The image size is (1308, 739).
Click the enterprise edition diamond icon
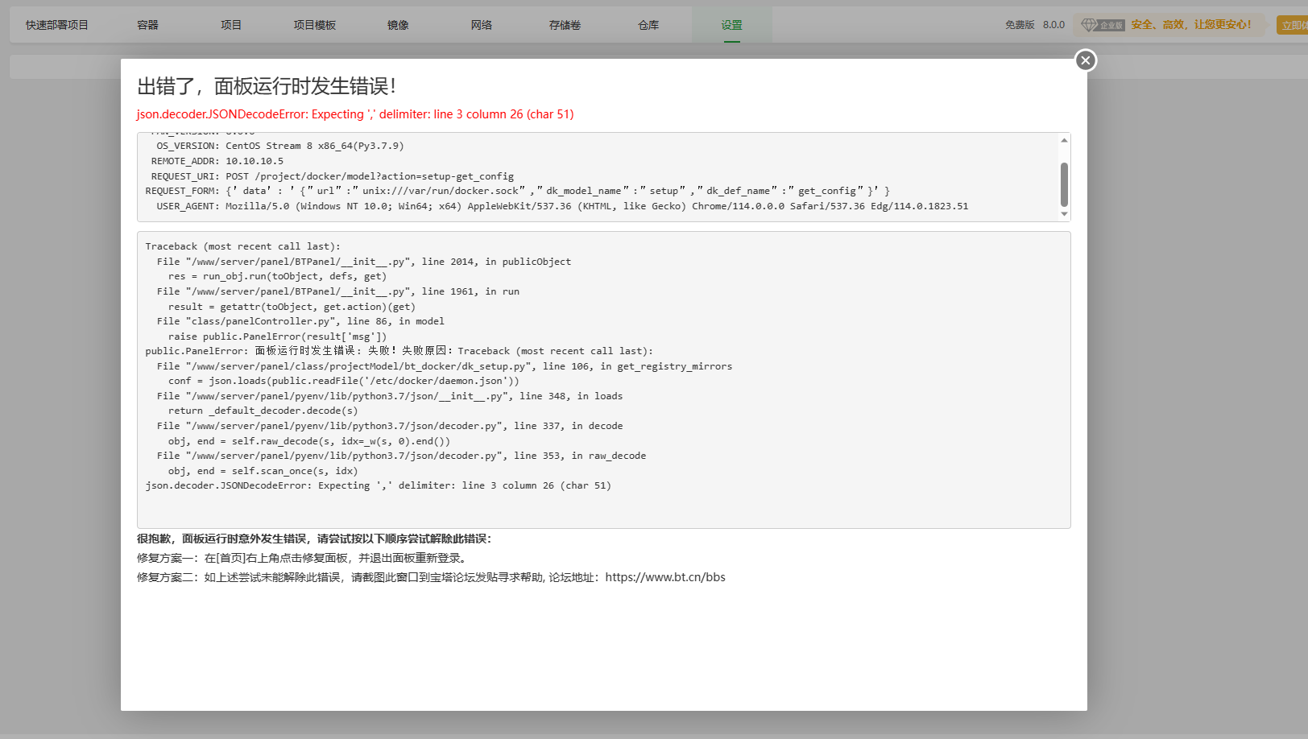tap(1089, 25)
